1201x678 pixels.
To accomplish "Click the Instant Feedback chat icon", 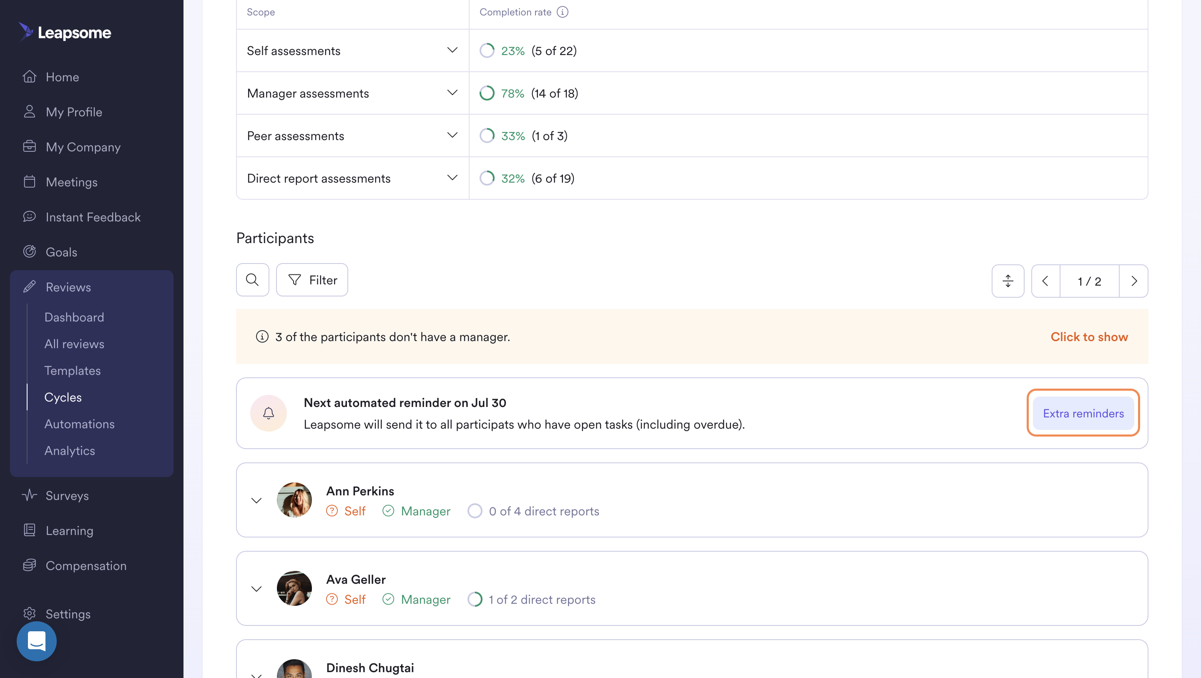I will [x=29, y=216].
